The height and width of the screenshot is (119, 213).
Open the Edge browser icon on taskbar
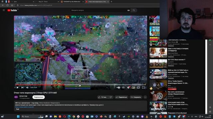(69, 116)
